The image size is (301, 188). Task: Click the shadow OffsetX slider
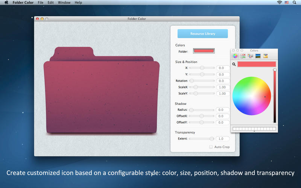[202, 116]
